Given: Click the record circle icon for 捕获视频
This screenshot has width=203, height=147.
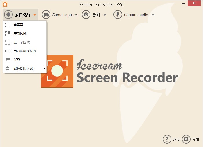Looking at the screenshot, I should [x=8, y=14].
